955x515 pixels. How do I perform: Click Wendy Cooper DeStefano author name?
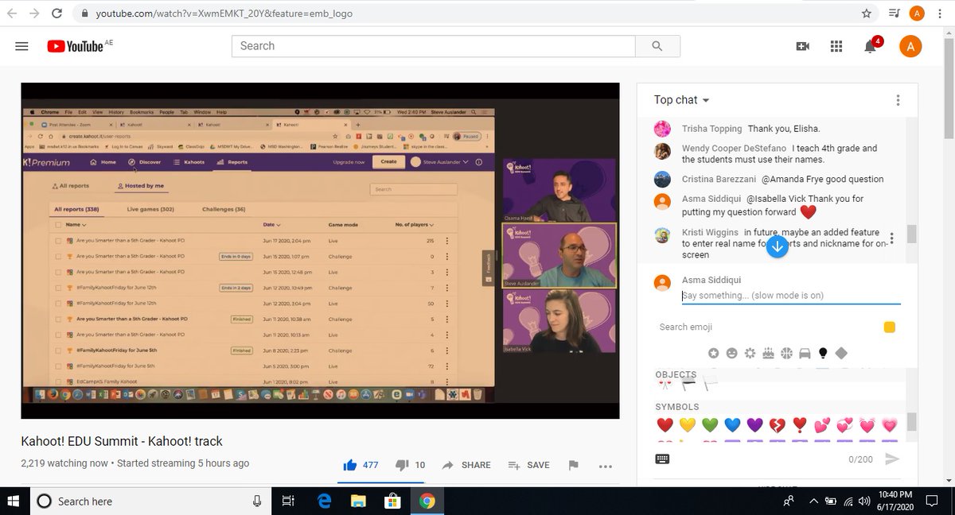[734, 148]
